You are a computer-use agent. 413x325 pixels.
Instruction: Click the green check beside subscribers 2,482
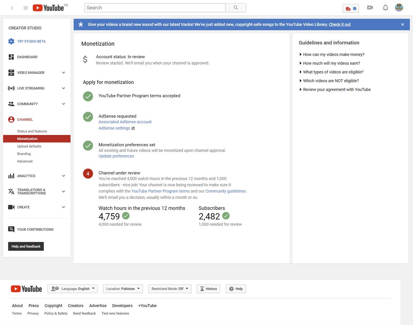coord(226,216)
